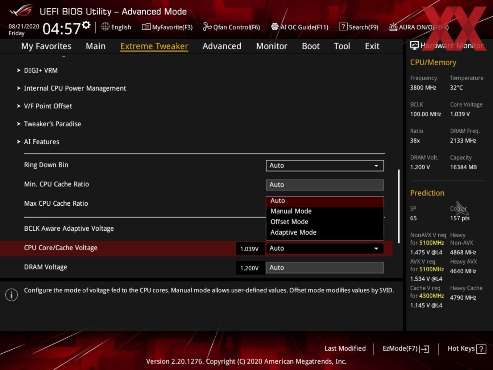Click the info icon beside help text

(12, 295)
